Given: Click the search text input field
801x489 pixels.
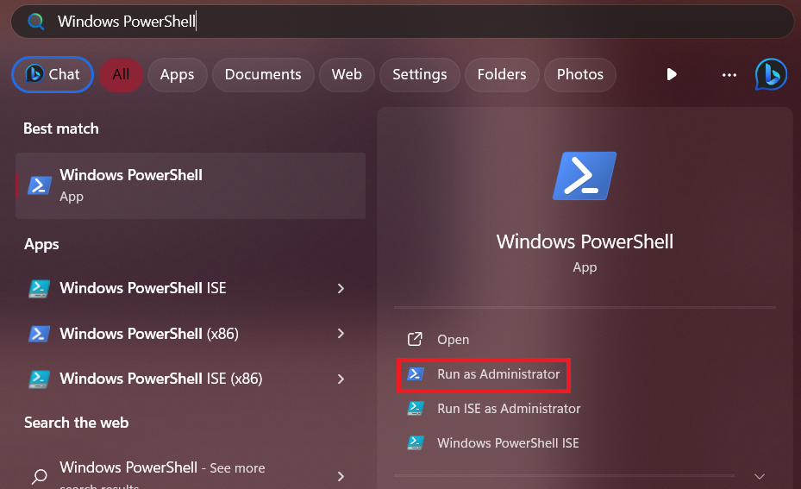Looking at the screenshot, I should coord(414,22).
